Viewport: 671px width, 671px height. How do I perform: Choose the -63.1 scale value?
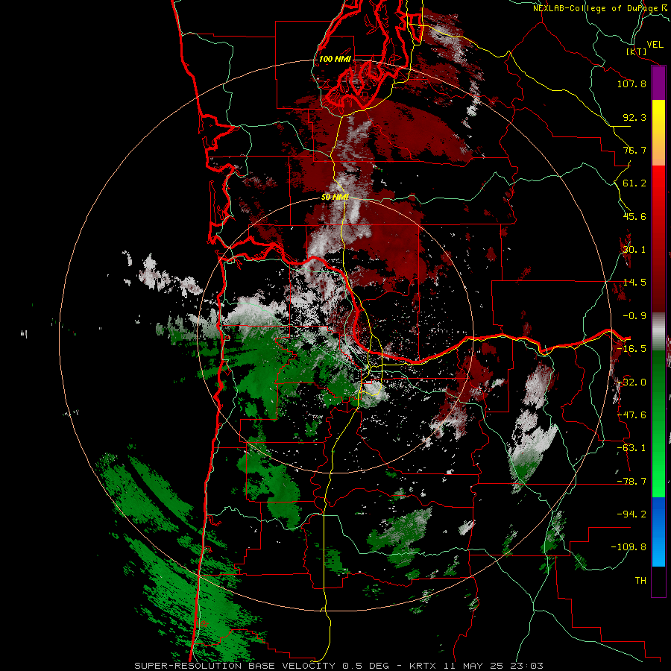[x=631, y=448]
